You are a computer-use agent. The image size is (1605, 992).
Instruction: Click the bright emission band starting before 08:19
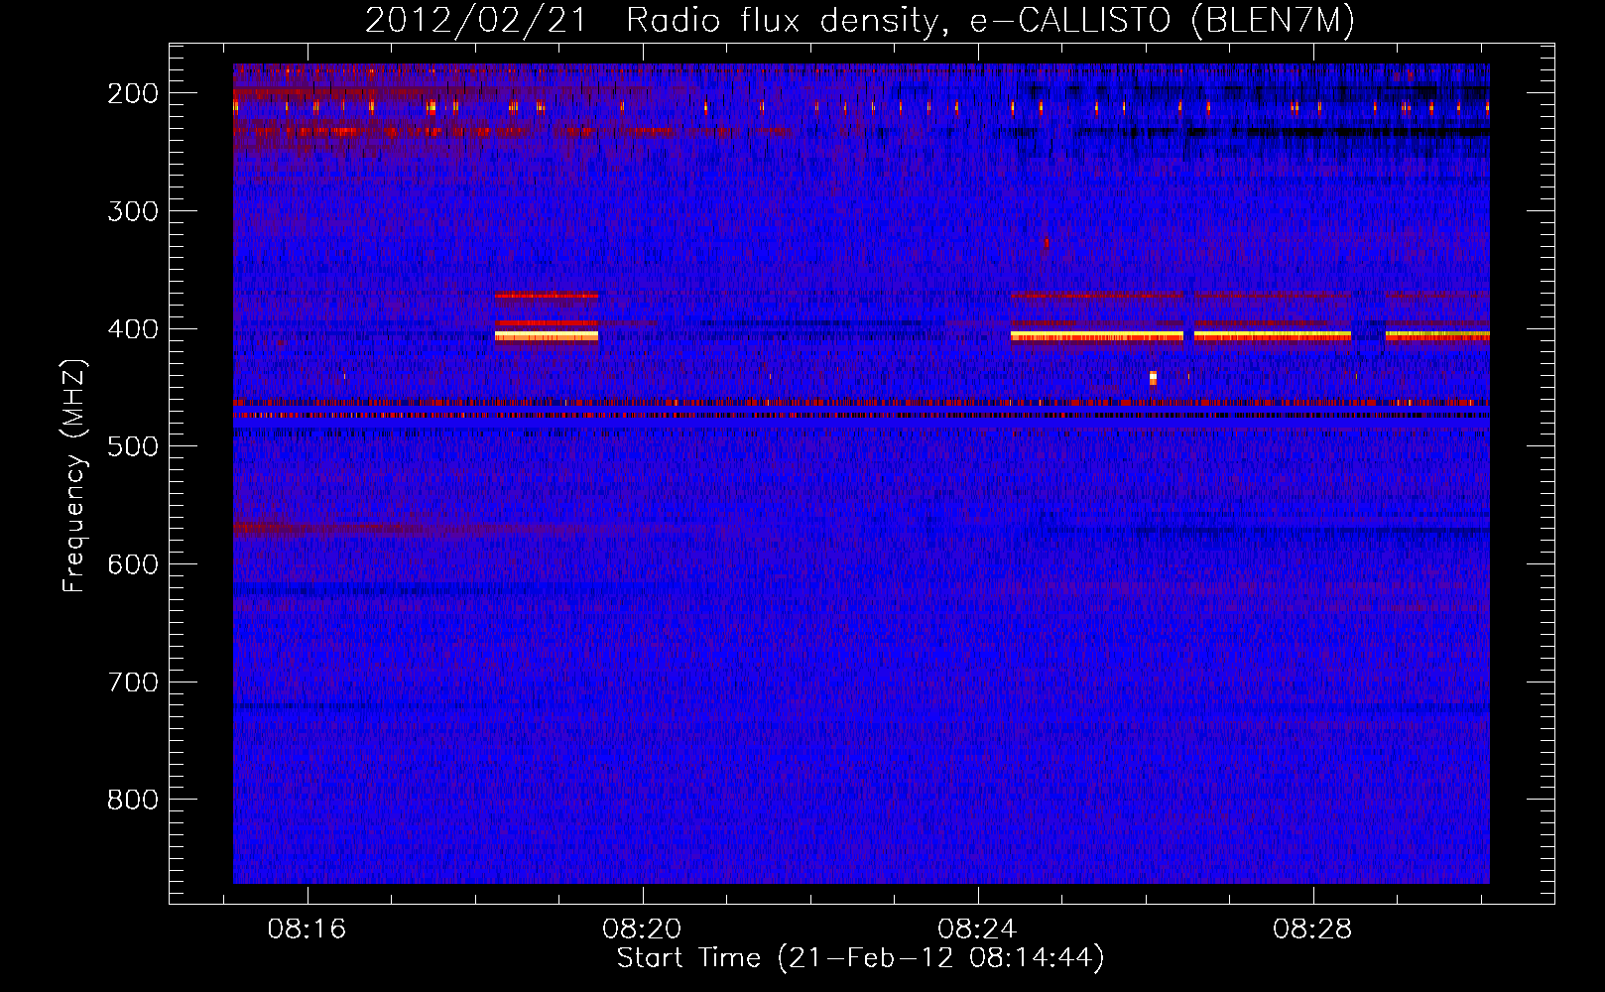(547, 336)
